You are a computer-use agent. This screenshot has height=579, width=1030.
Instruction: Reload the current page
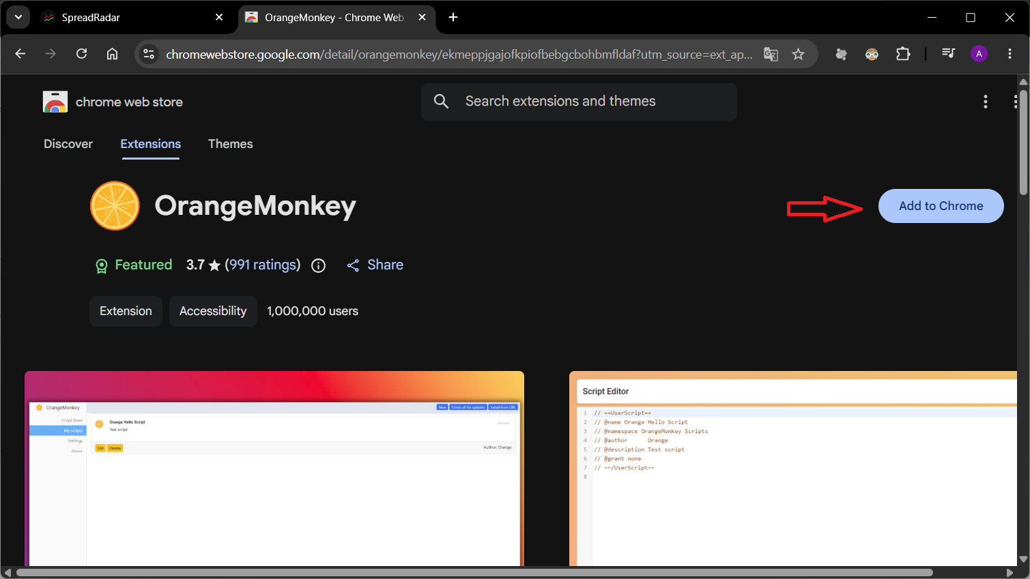(x=81, y=54)
